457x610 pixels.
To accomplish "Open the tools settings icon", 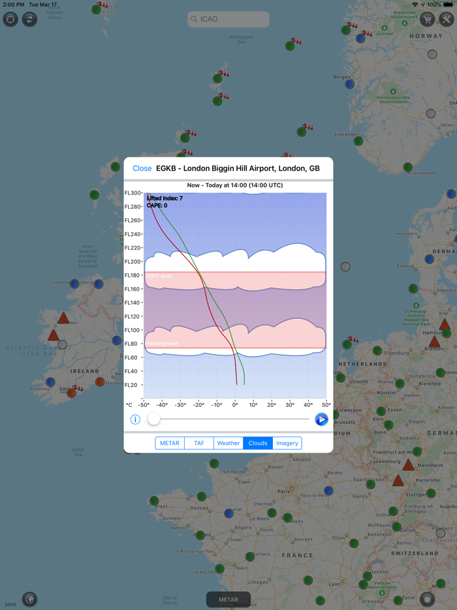I will [x=447, y=19].
